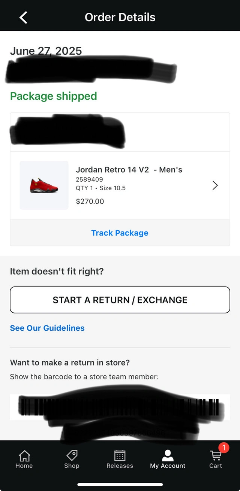Tap the Home tab label
The height and width of the screenshot is (491, 240).
[x=24, y=466]
